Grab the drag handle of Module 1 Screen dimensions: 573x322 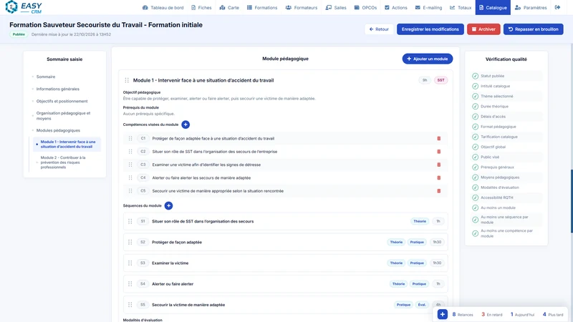127,80
